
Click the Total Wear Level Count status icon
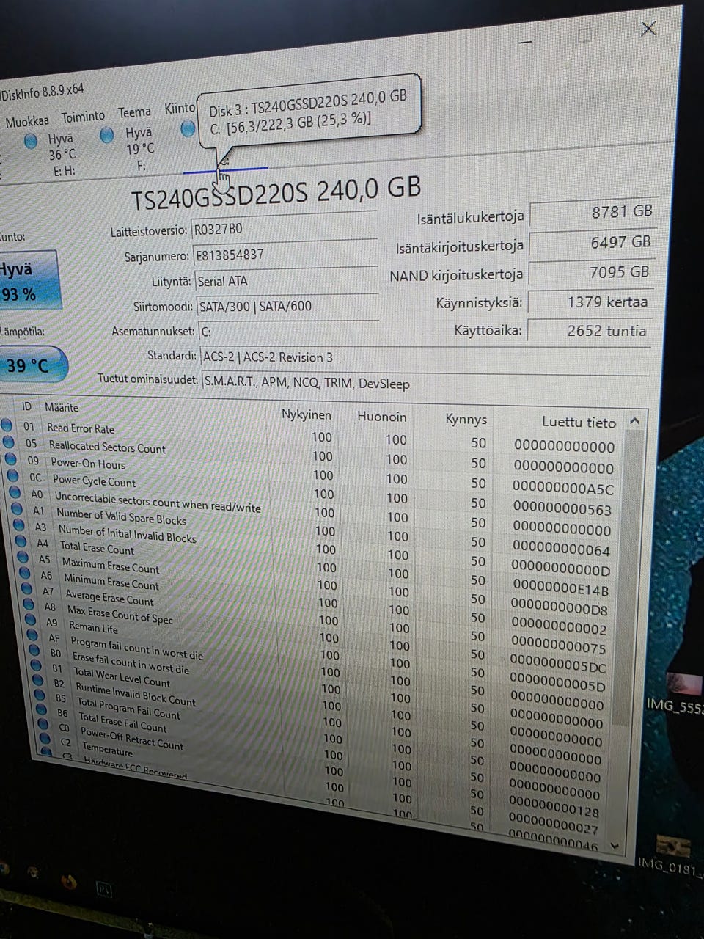pyautogui.click(x=37, y=665)
